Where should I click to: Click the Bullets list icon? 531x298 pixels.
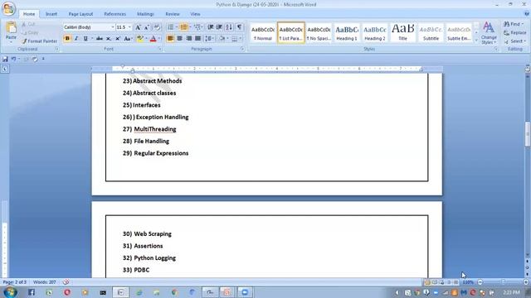[171, 27]
